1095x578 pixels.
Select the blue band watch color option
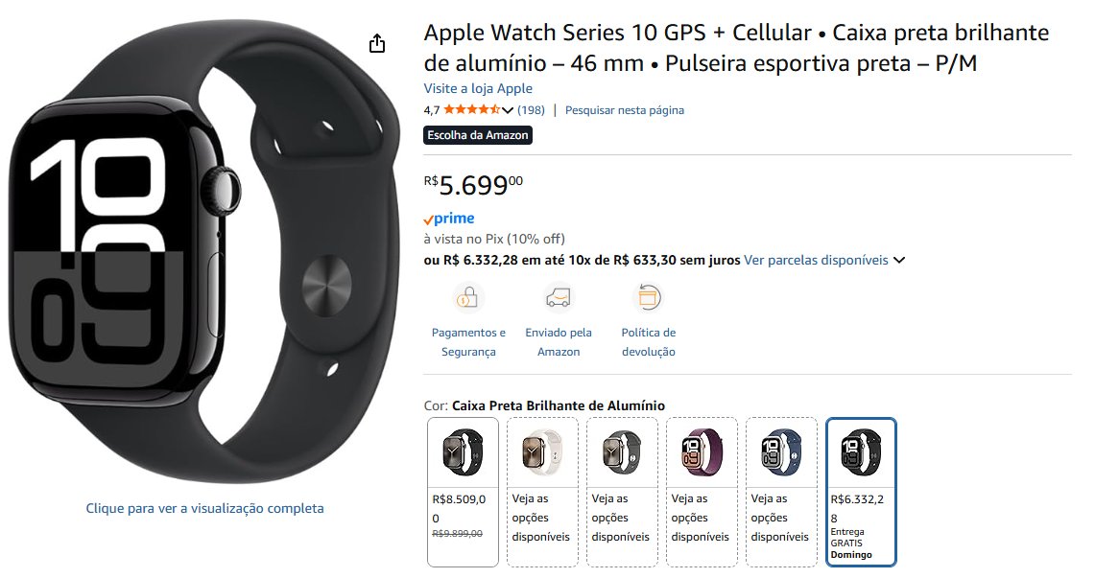tap(781, 492)
